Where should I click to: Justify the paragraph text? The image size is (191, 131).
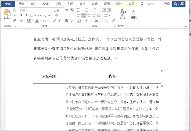click(x=94, y=16)
